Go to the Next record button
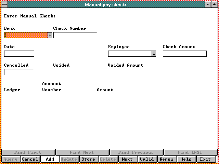The height and width of the screenshot is (164, 219). [127, 159]
